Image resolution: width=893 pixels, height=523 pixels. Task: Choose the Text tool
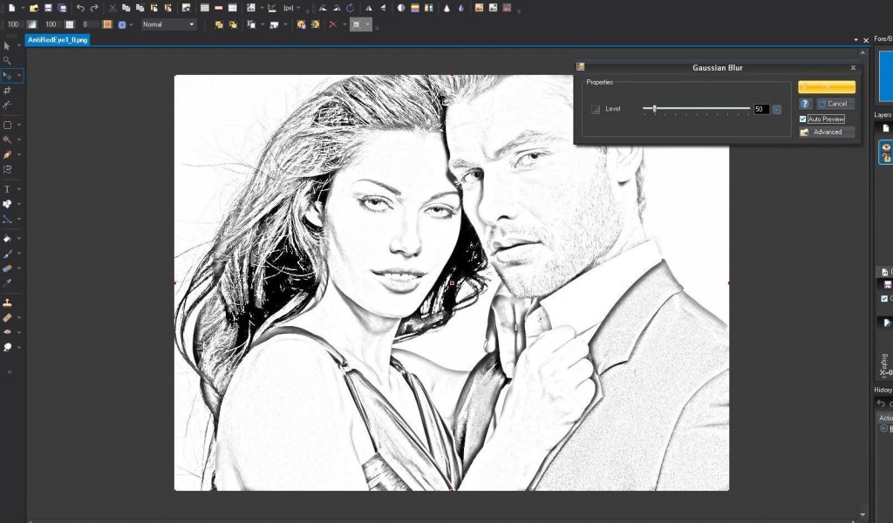tap(6, 188)
